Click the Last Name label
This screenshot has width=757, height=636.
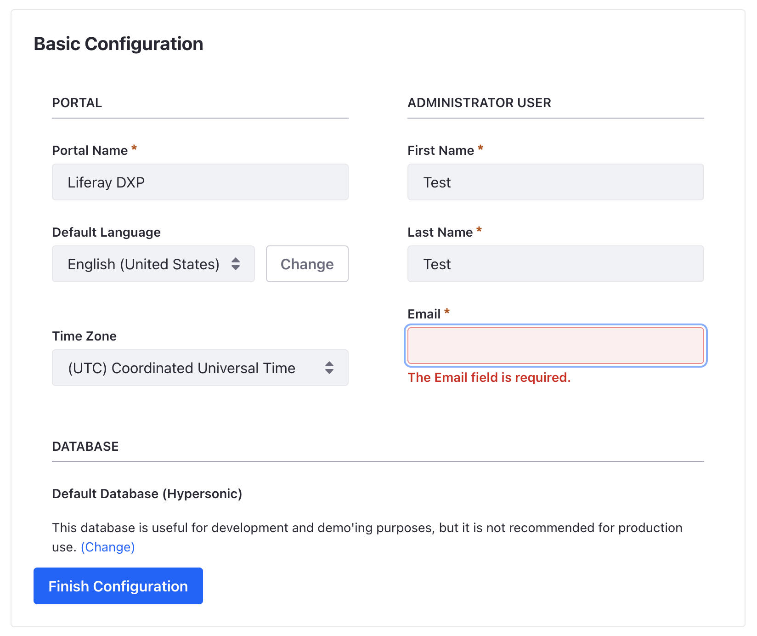coord(440,232)
